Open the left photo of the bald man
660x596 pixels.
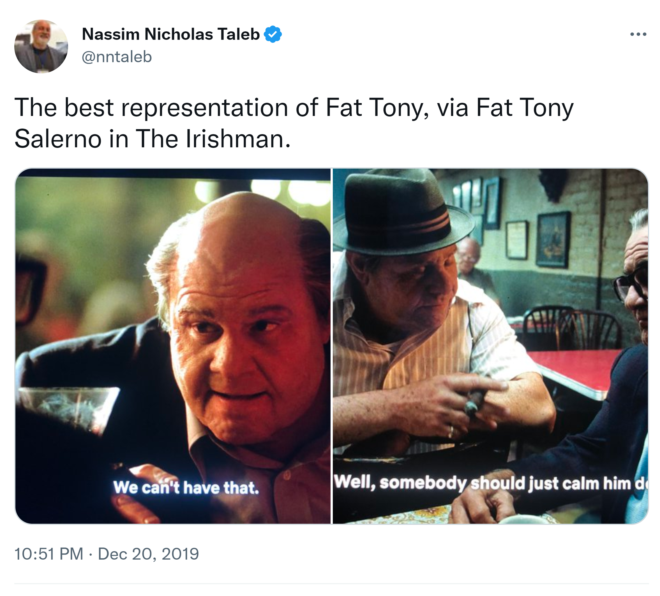click(173, 327)
